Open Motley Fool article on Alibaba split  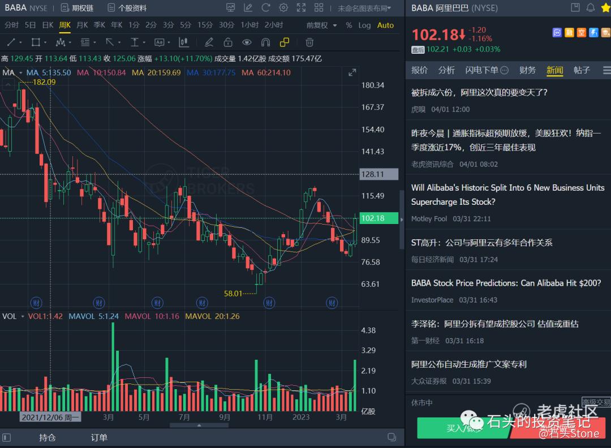coord(507,195)
